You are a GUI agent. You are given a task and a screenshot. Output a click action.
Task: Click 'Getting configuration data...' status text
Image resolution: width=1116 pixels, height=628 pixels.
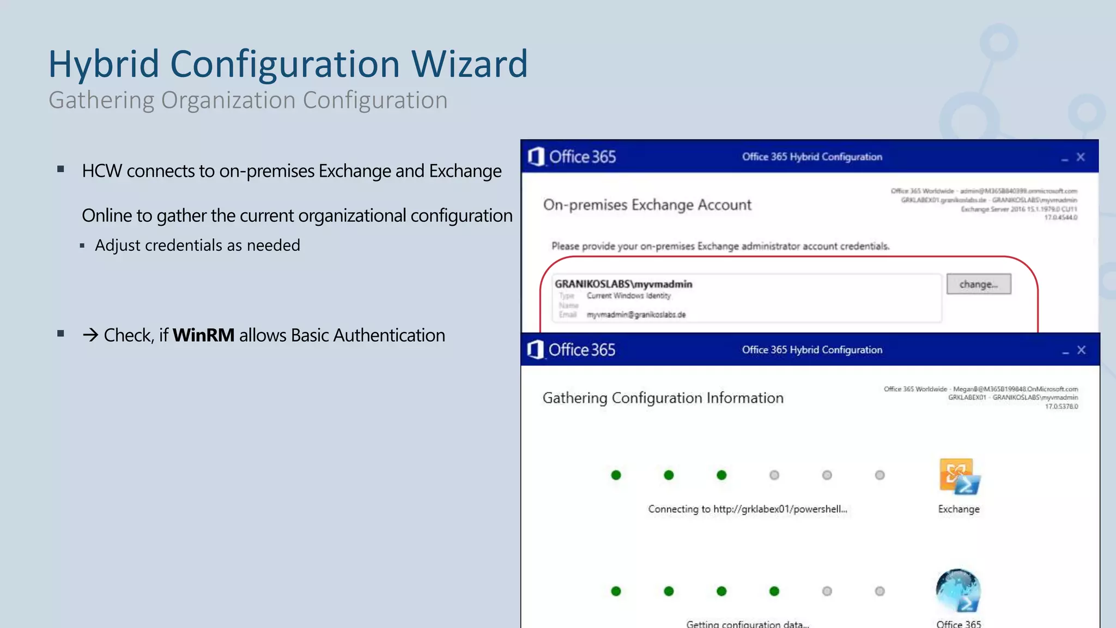point(748,624)
